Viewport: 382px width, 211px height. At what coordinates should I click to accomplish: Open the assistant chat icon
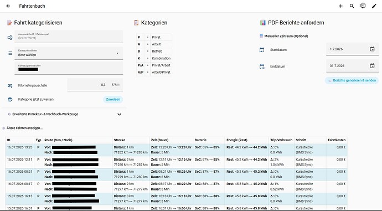(363, 6)
